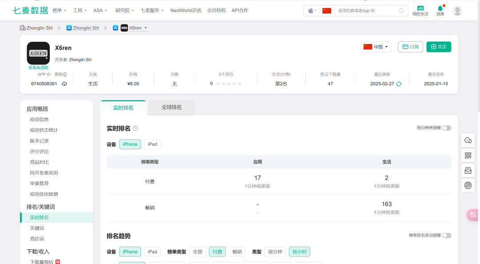
Task: Open 应用信息 in sidebar
Action: 39,120
